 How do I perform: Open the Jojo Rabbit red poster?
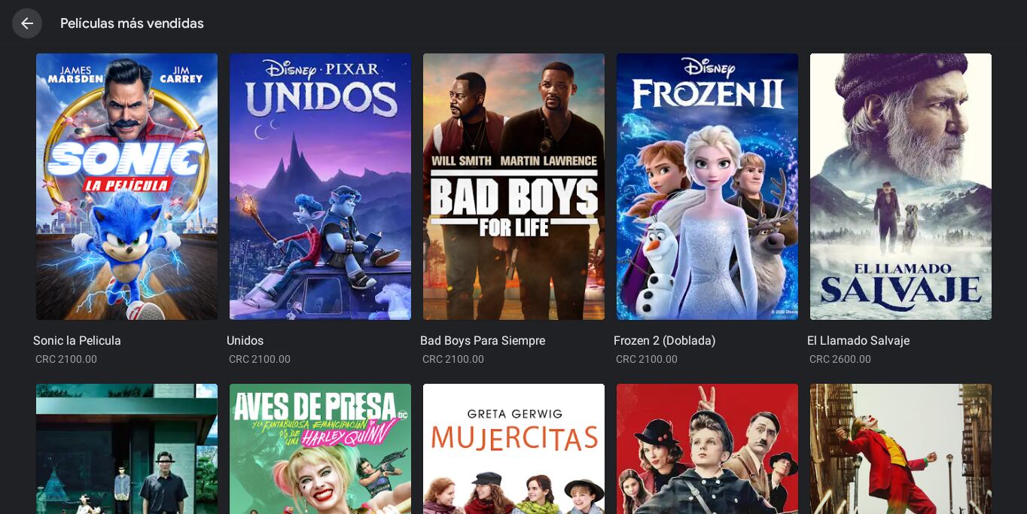coord(707,449)
